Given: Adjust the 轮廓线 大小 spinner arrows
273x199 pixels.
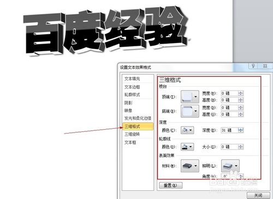Looking at the screenshot, I should [x=241, y=147].
